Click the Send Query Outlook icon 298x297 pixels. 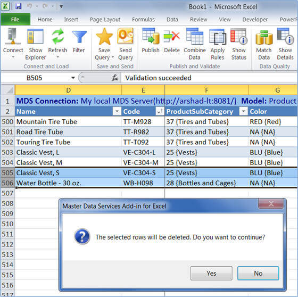tap(126, 36)
